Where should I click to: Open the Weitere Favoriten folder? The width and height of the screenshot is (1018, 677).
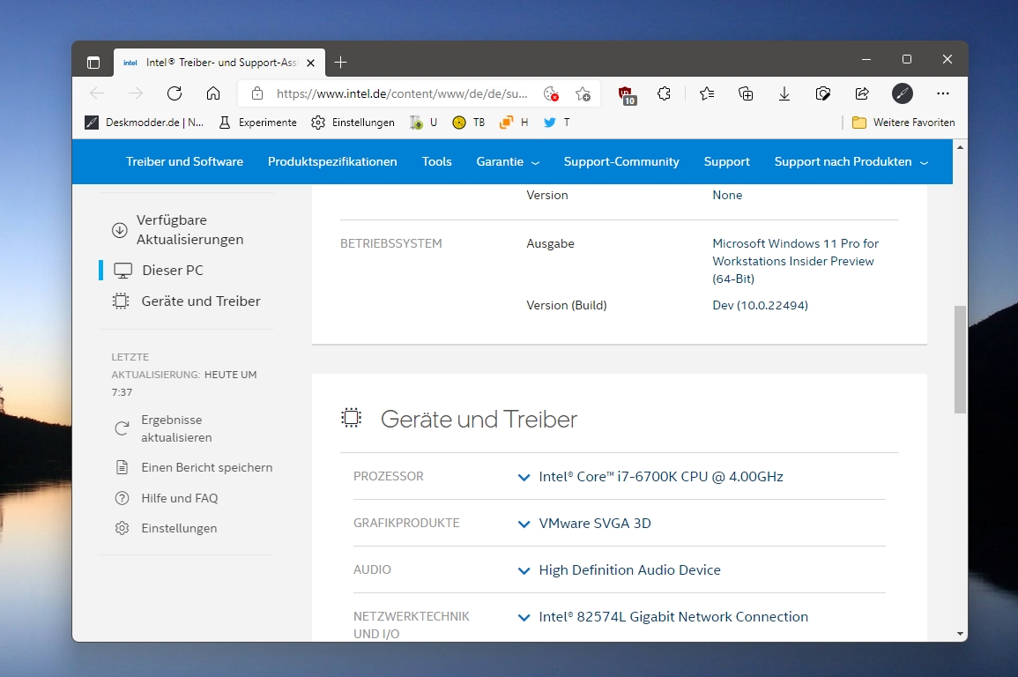(903, 122)
